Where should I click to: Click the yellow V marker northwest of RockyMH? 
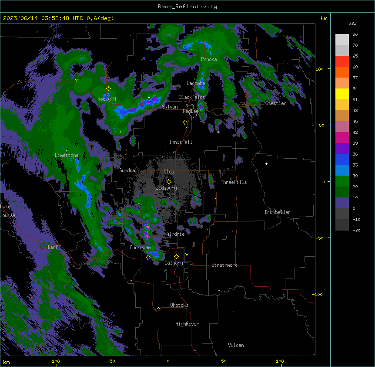pyautogui.click(x=76, y=80)
